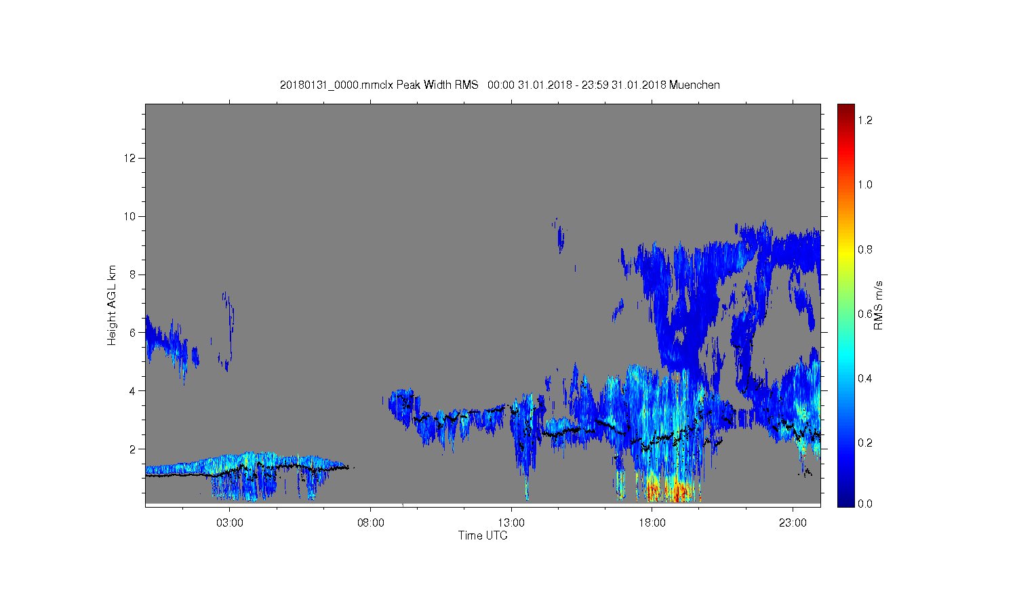Click the colorbar tick label 0.4
Viewport: 1017px width, 610px height.
865,378
